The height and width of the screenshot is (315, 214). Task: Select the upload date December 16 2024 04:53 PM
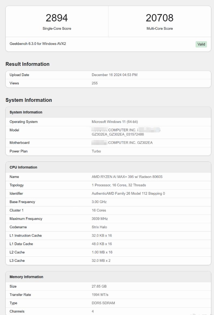tap(114, 75)
